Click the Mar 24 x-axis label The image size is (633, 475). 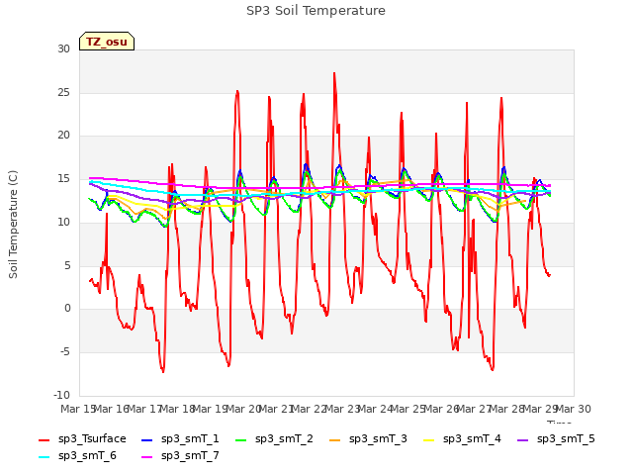[x=376, y=409]
